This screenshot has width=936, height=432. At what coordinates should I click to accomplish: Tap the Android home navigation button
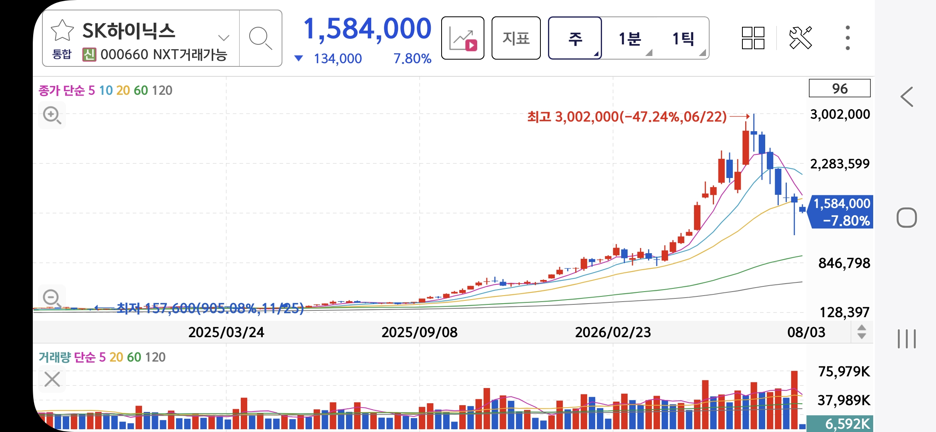pos(907,218)
